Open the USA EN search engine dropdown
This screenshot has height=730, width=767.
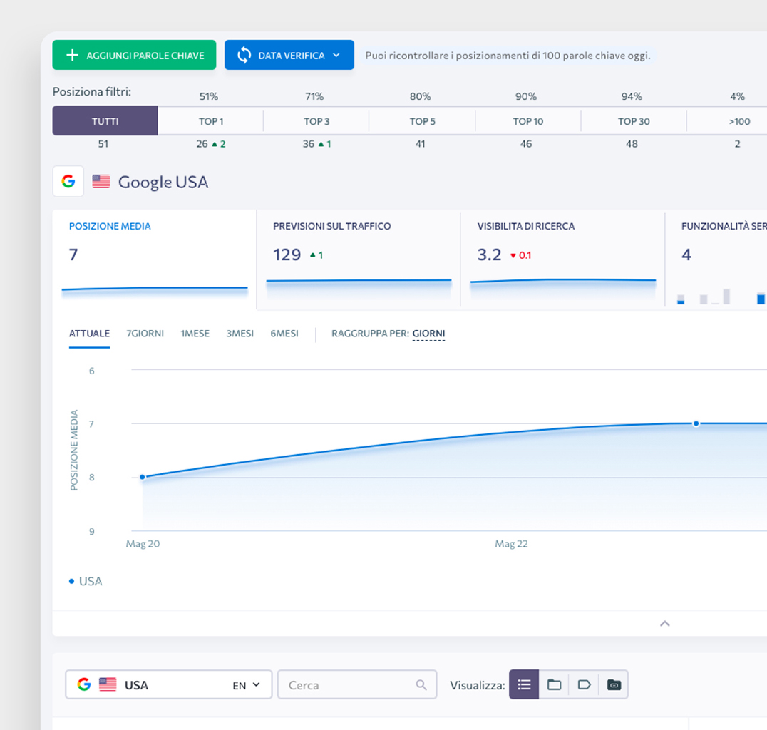pos(168,685)
